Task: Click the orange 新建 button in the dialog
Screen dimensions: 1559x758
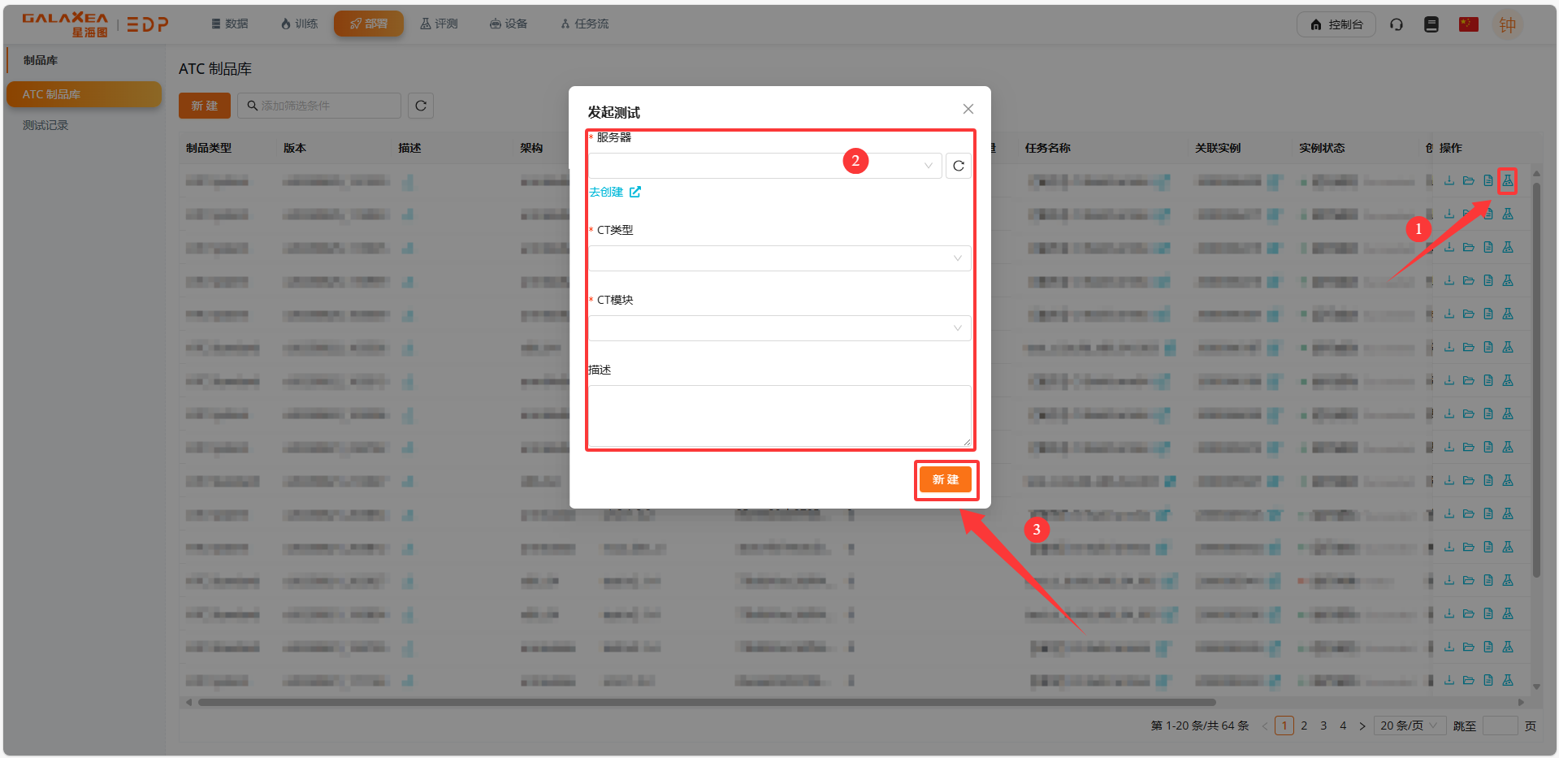Action: (945, 479)
